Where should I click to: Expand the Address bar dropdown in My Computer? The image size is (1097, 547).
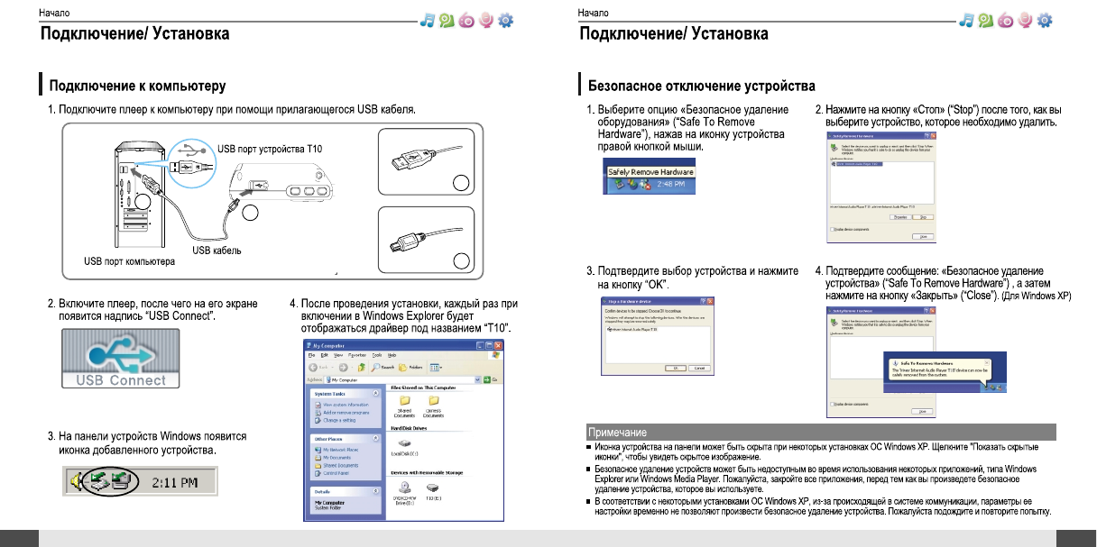pos(477,380)
